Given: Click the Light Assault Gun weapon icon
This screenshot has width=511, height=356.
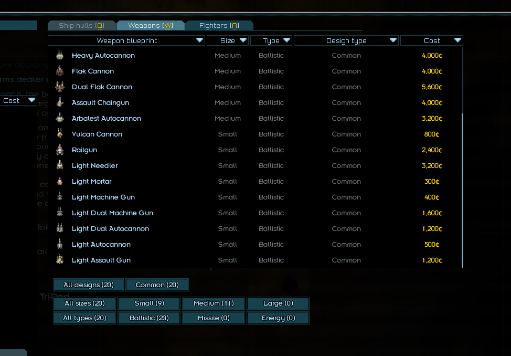Looking at the screenshot, I should (x=60, y=260).
